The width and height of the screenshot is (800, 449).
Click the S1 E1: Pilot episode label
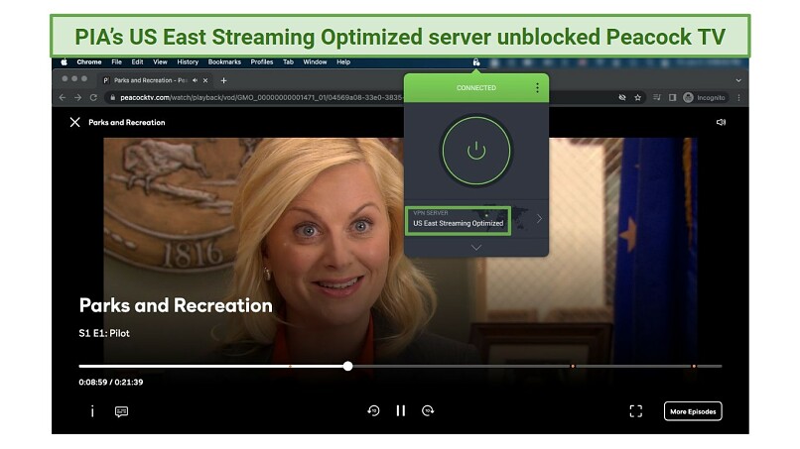[x=104, y=333]
